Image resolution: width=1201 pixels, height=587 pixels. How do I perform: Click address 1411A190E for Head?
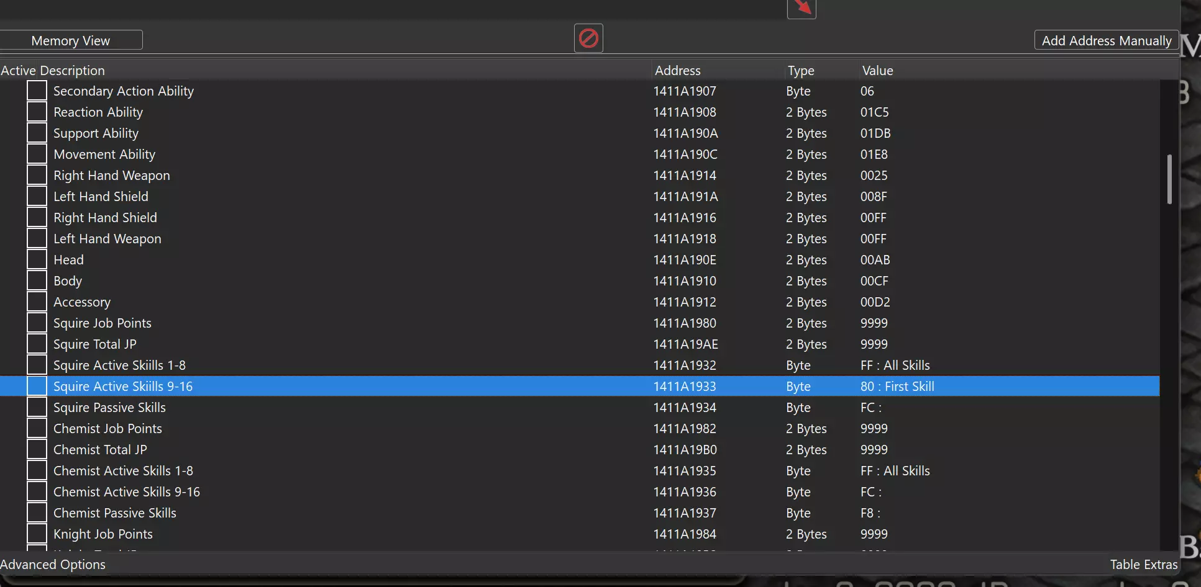tap(685, 260)
